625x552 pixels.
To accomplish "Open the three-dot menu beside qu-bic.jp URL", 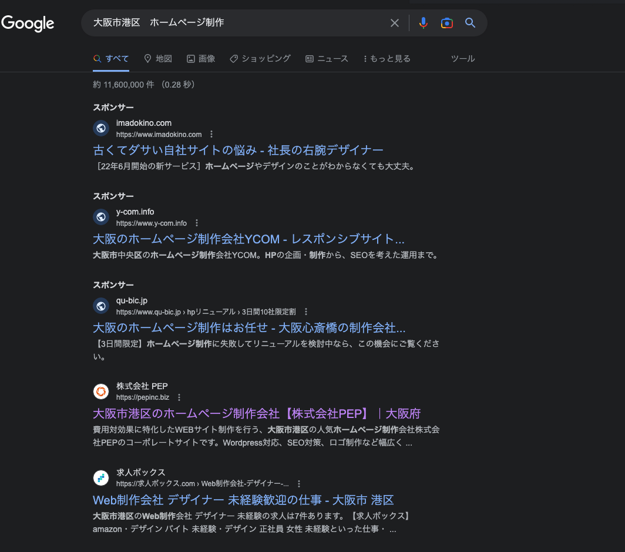I will 305,312.
